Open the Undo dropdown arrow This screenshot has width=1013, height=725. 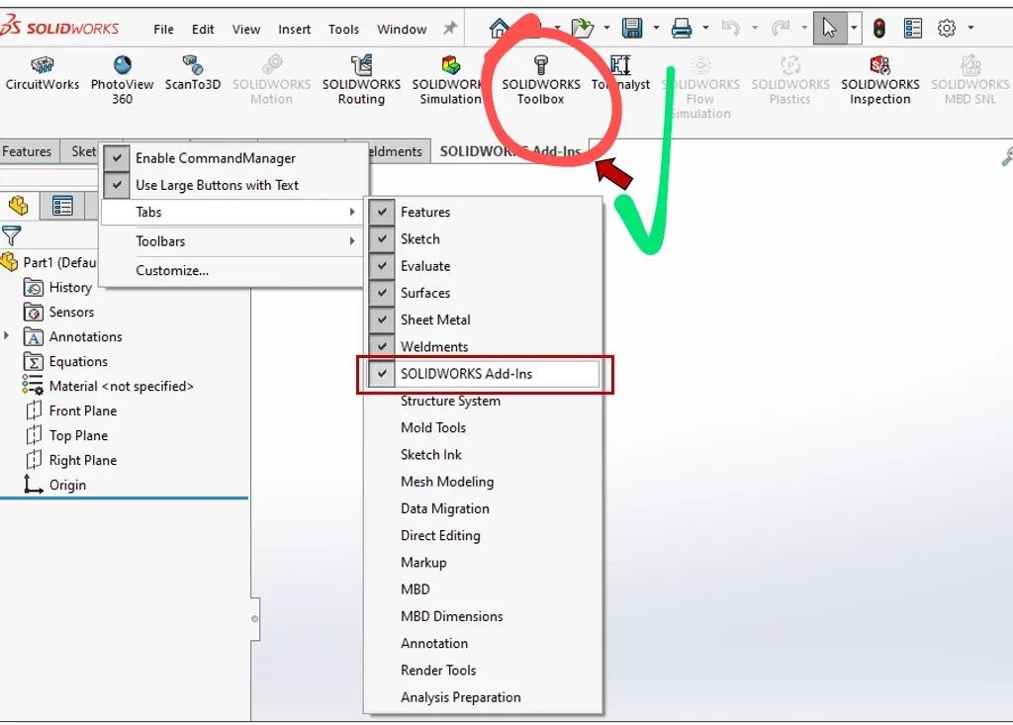tap(755, 28)
